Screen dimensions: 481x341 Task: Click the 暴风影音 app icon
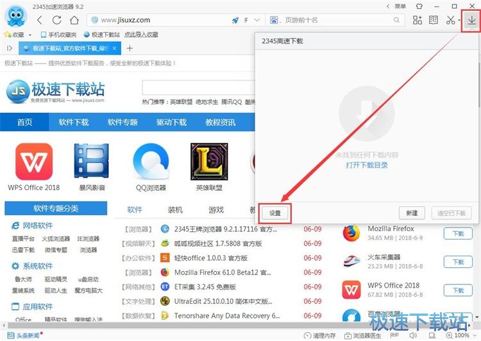pos(92,161)
